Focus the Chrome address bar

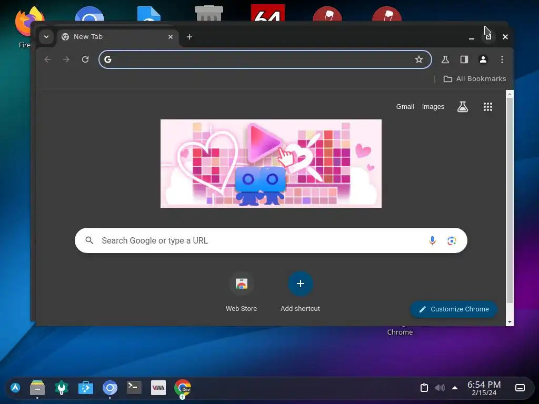(x=265, y=59)
